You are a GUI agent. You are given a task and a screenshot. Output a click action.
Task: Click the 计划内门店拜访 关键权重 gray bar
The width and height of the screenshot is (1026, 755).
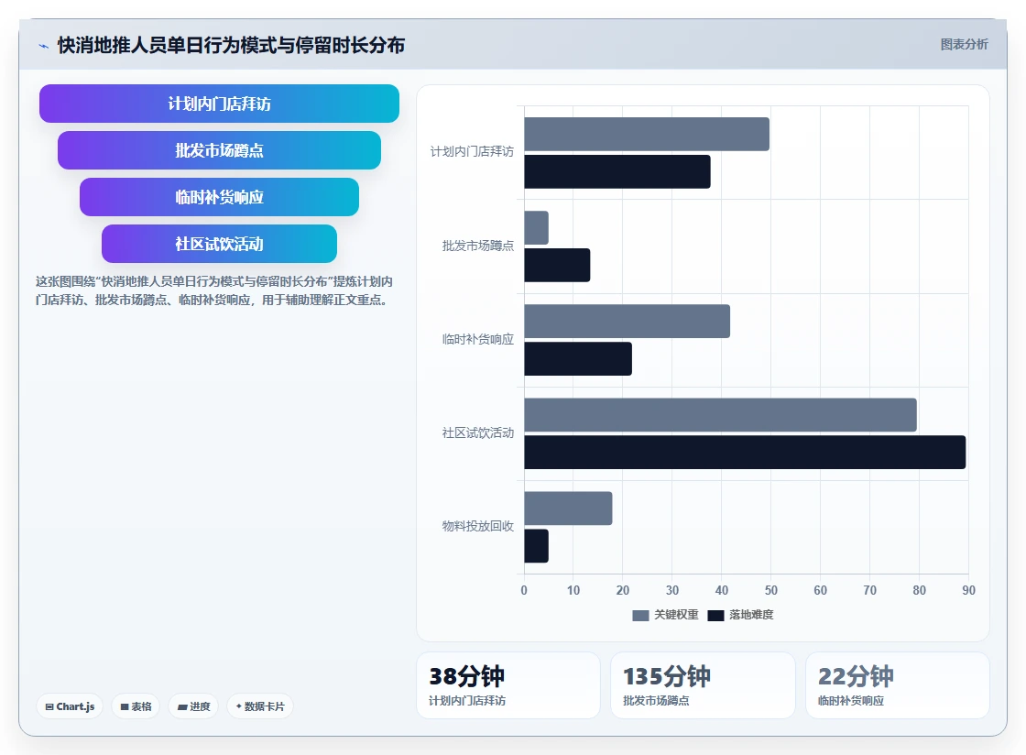(647, 134)
